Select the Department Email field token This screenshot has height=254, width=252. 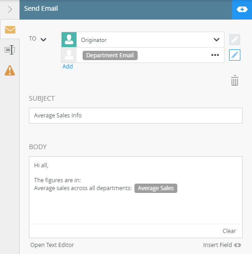(110, 55)
